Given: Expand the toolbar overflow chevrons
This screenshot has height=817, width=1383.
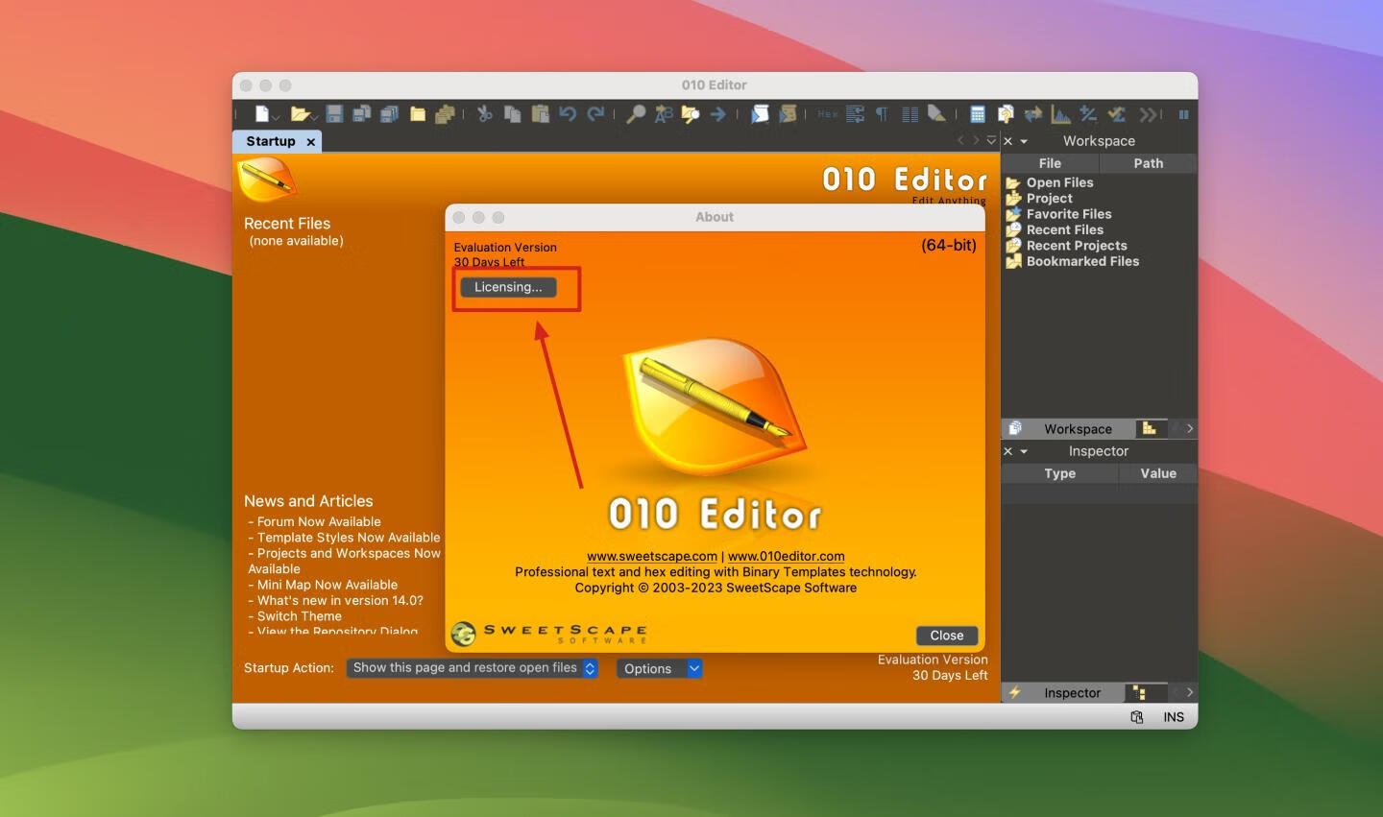Looking at the screenshot, I should coord(1147,114).
